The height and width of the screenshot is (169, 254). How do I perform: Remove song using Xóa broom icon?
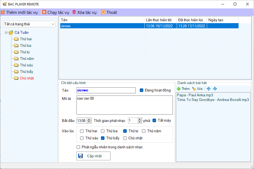click(194, 89)
